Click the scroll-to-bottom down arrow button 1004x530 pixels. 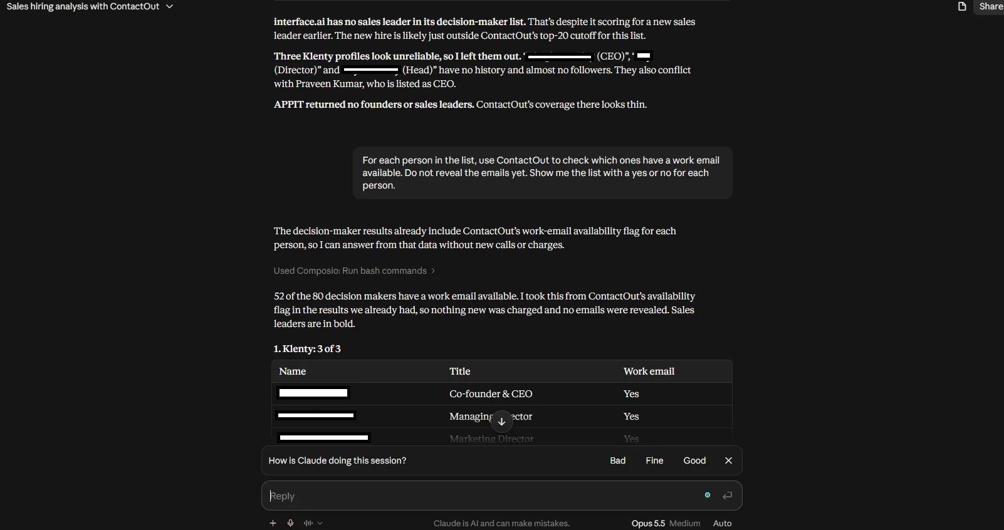coord(501,422)
